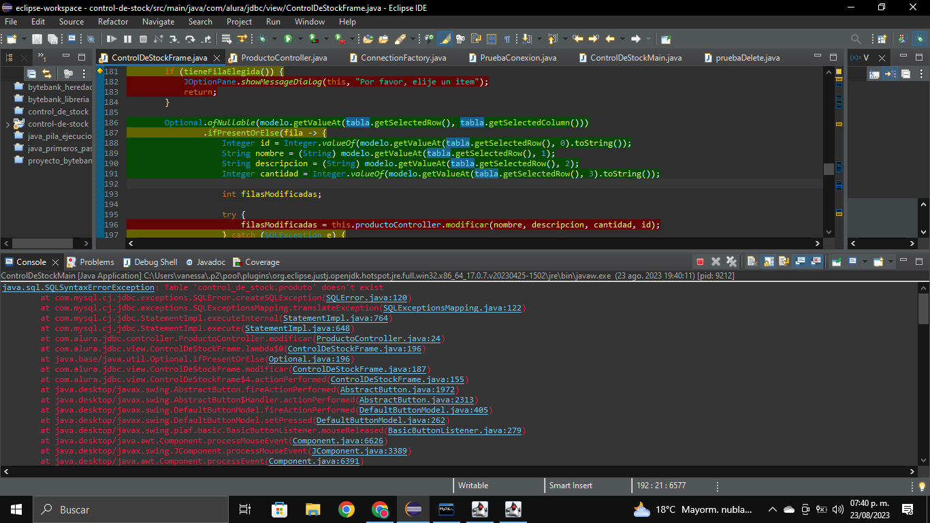Screen dimensions: 930x523
Task: Open StatementImpl.java:764 stack trace link
Action: coord(335,318)
